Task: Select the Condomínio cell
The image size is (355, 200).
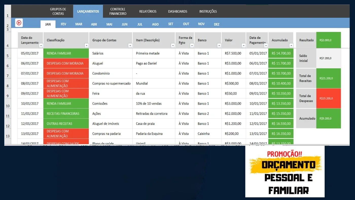Action: click(111, 73)
